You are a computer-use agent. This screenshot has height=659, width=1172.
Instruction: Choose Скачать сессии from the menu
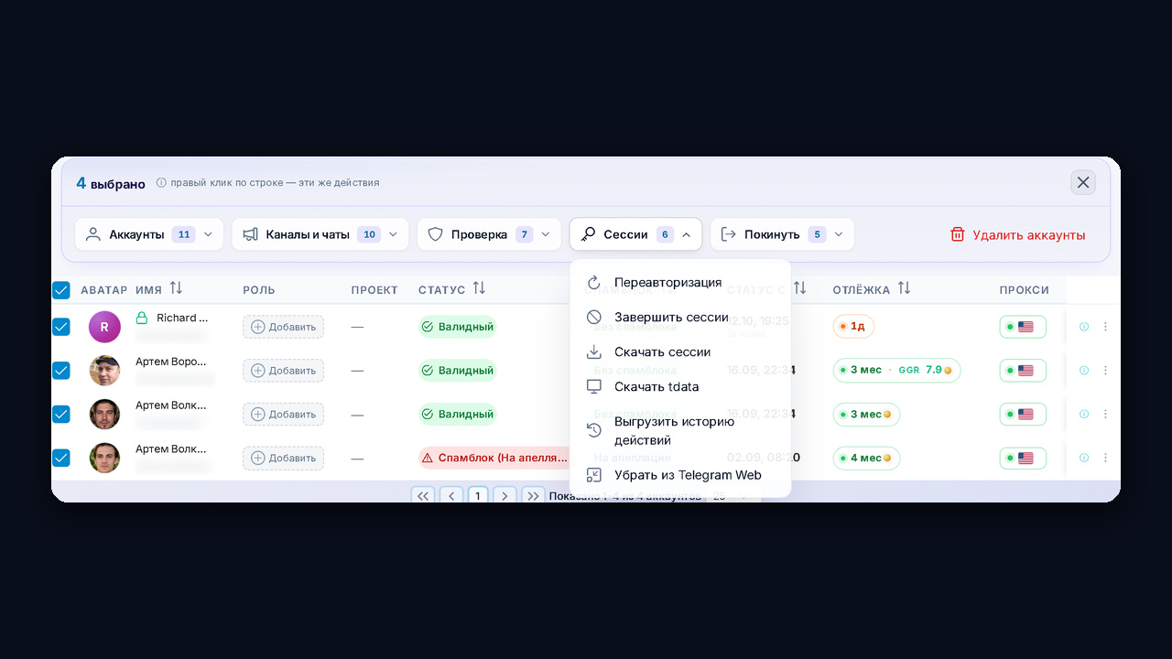click(x=680, y=352)
